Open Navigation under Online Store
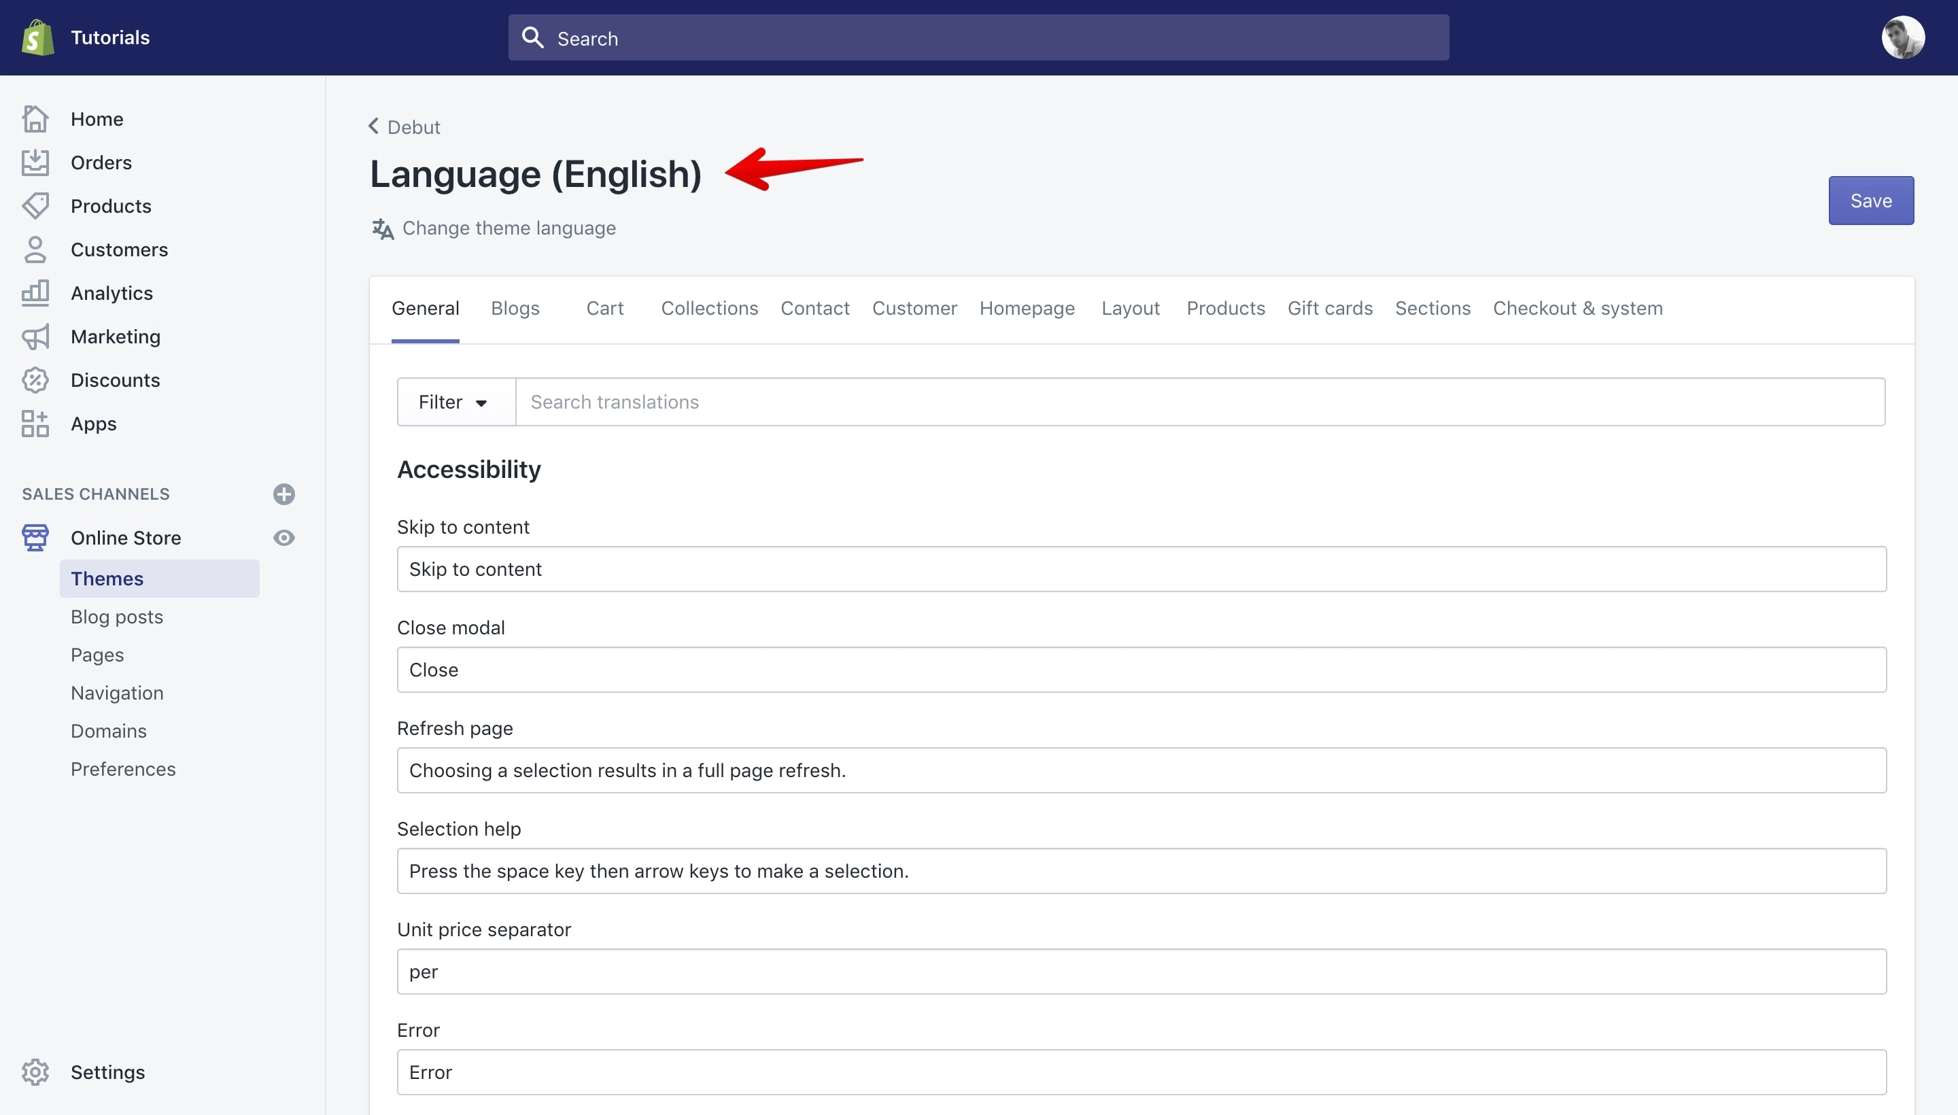The width and height of the screenshot is (1958, 1115). click(117, 693)
